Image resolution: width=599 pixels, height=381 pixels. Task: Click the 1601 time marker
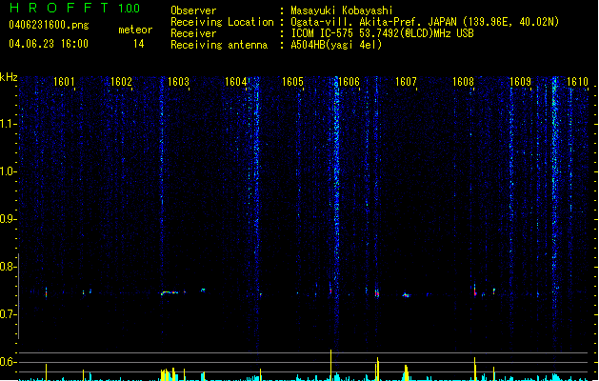[64, 82]
